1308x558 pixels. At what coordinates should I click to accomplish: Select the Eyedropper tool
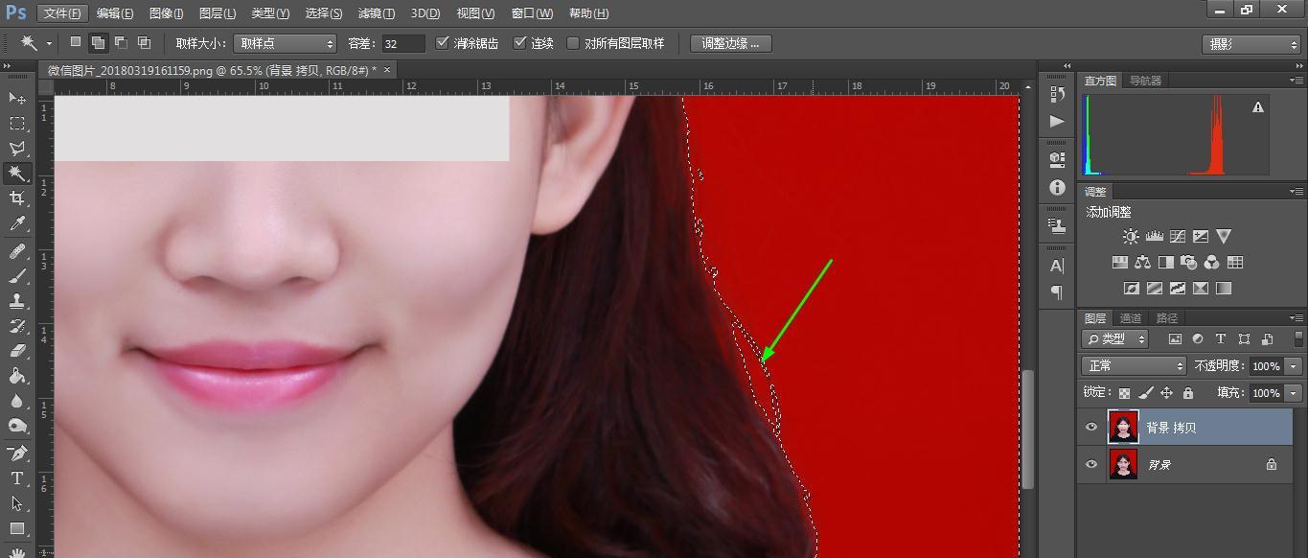pyautogui.click(x=17, y=223)
